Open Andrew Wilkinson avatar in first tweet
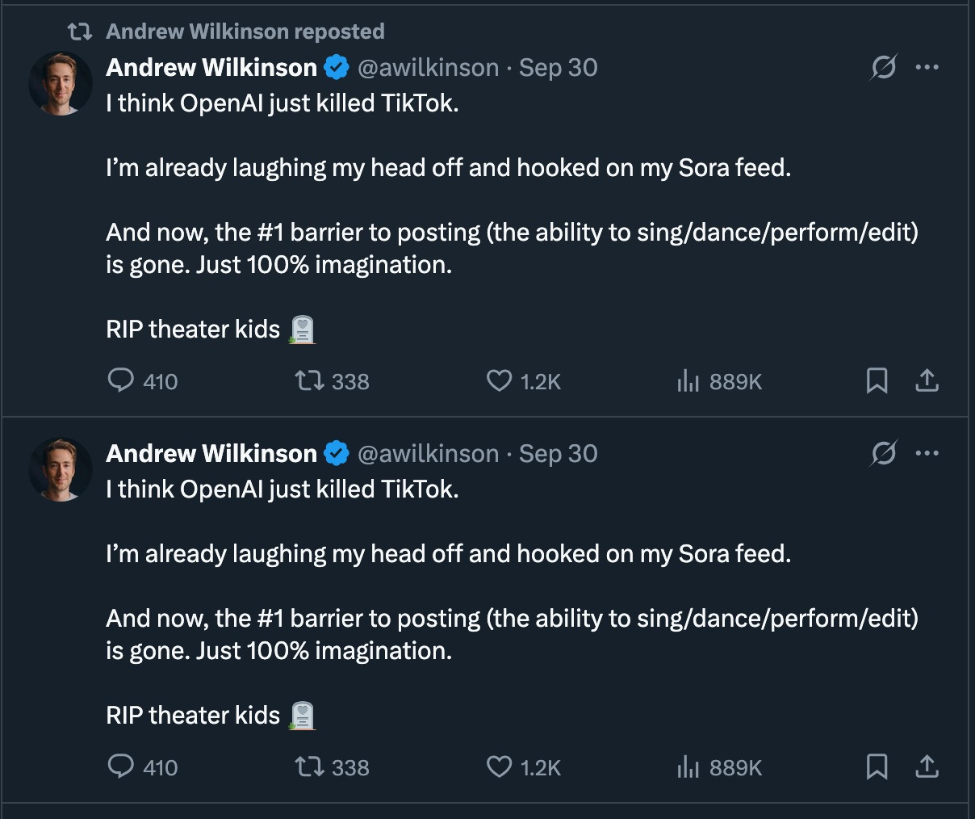This screenshot has height=819, width=975. 61,84
